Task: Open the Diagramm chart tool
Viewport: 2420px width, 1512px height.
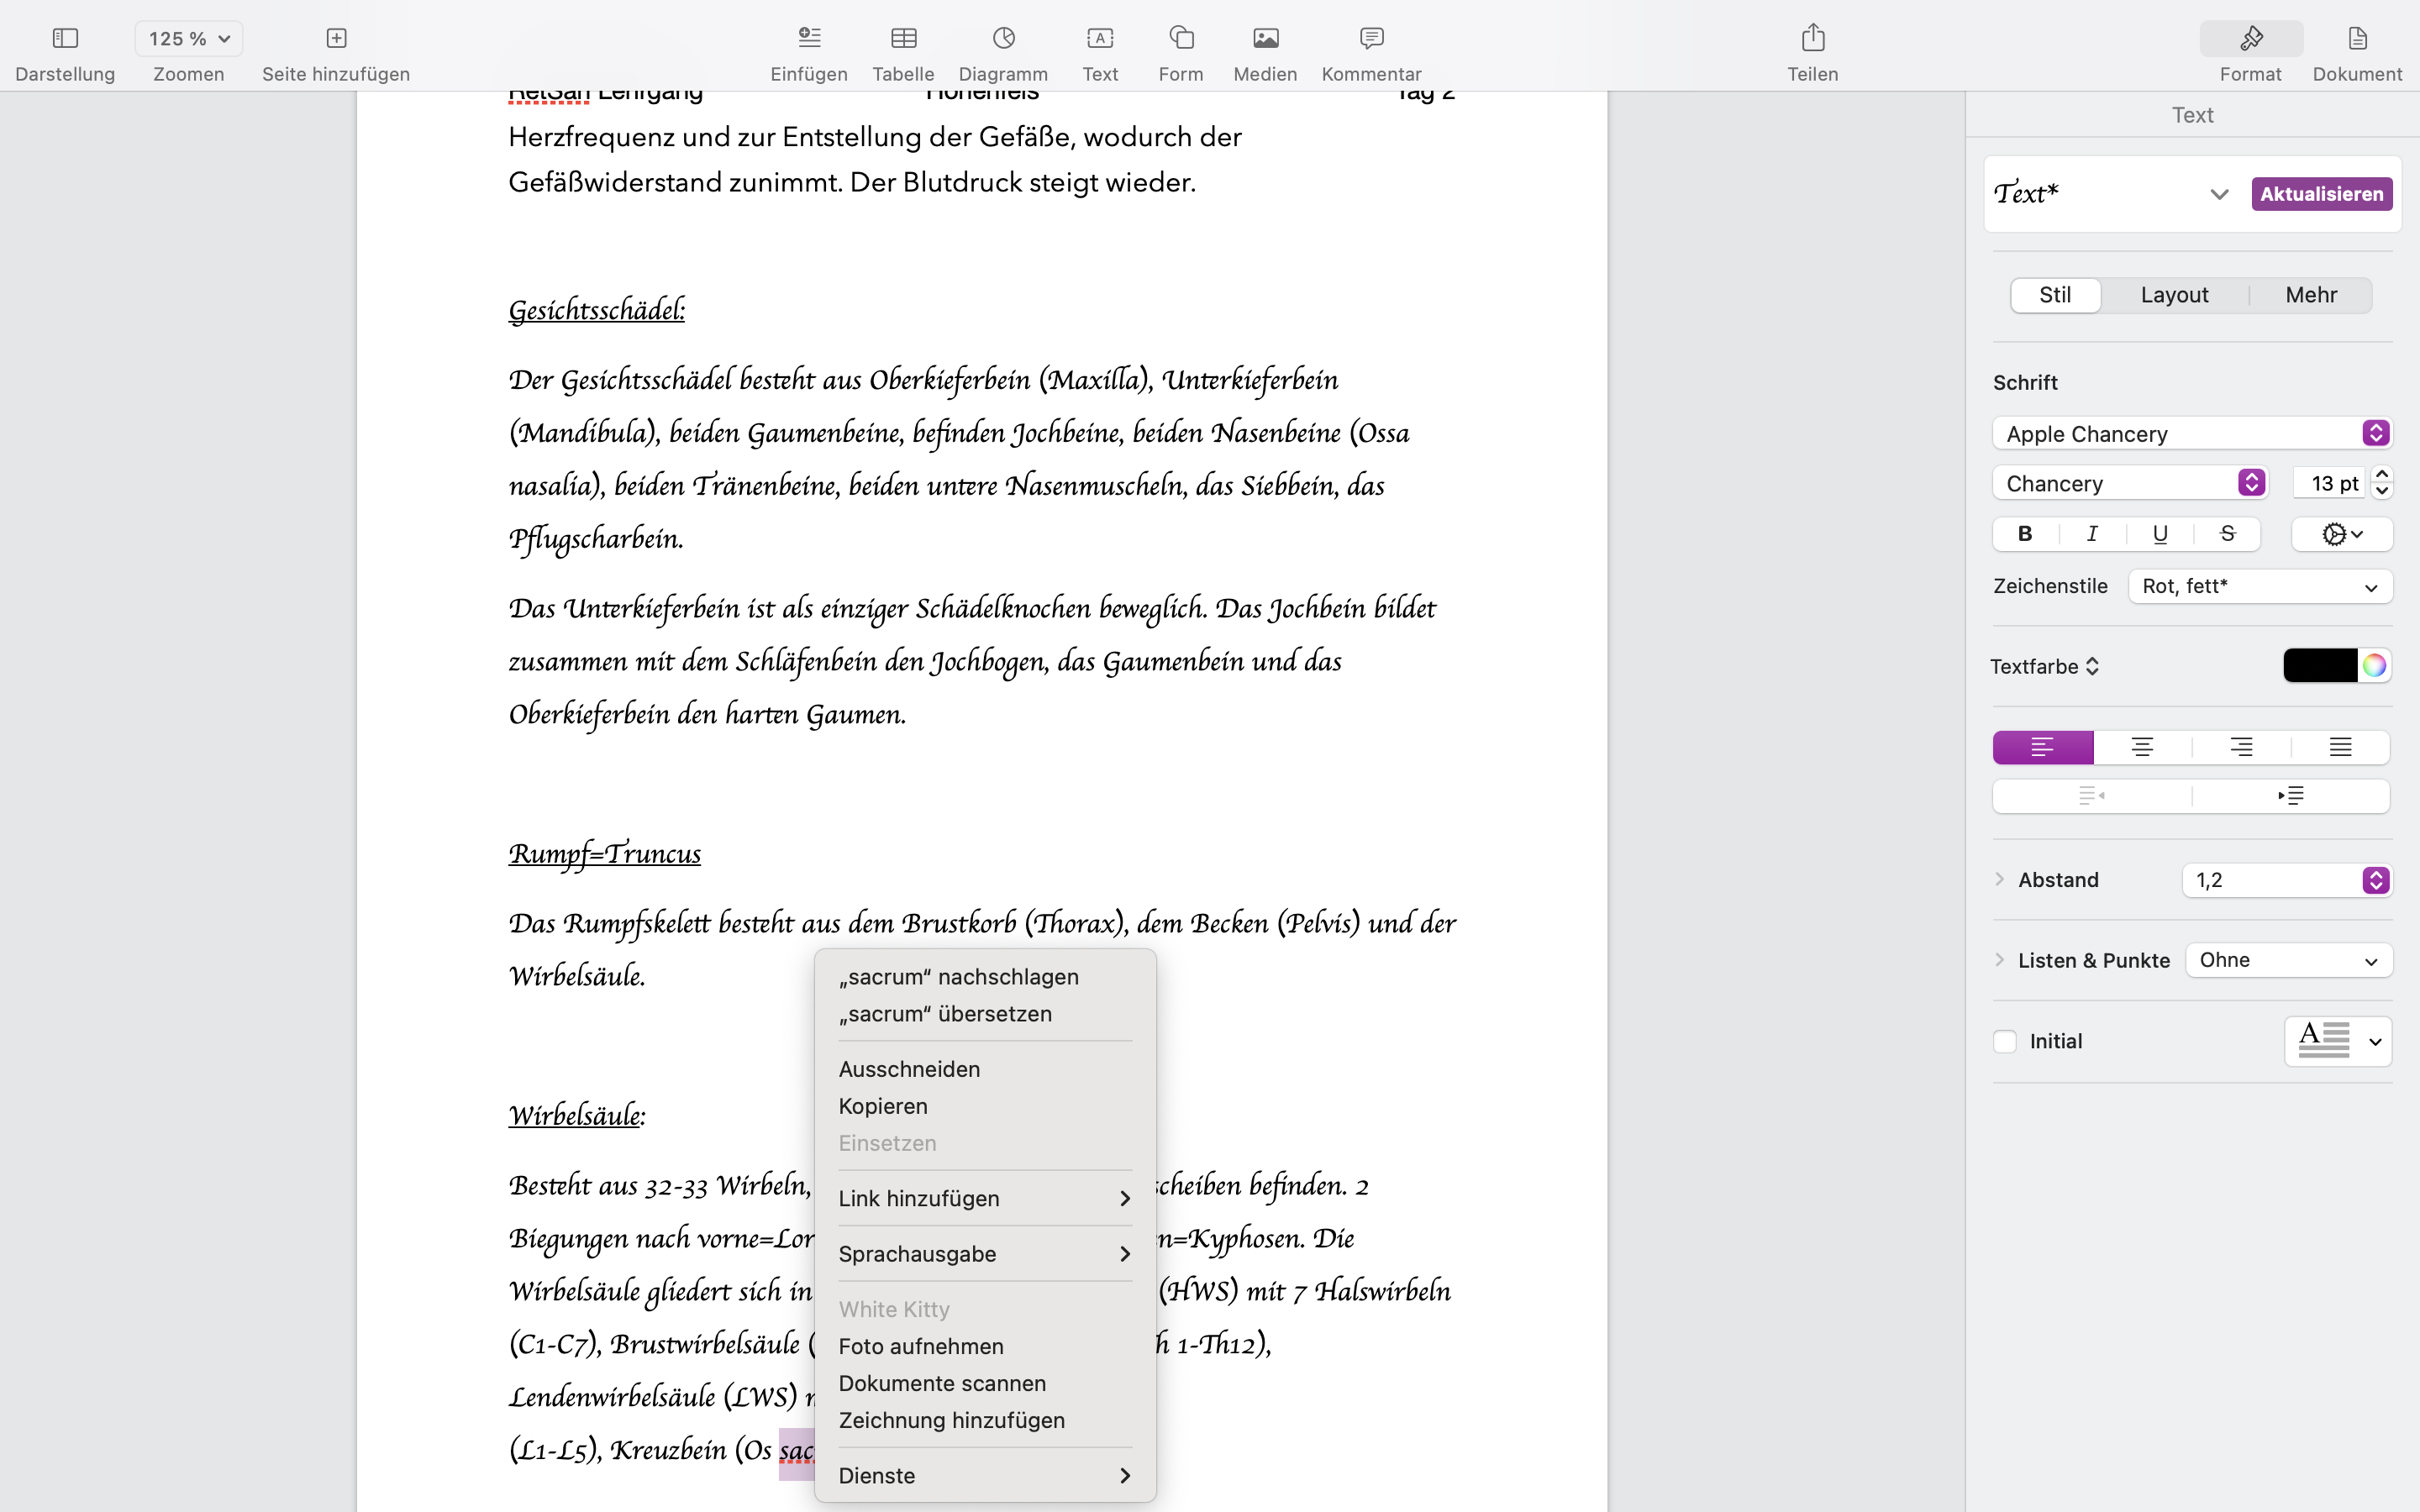Action: [1003, 39]
